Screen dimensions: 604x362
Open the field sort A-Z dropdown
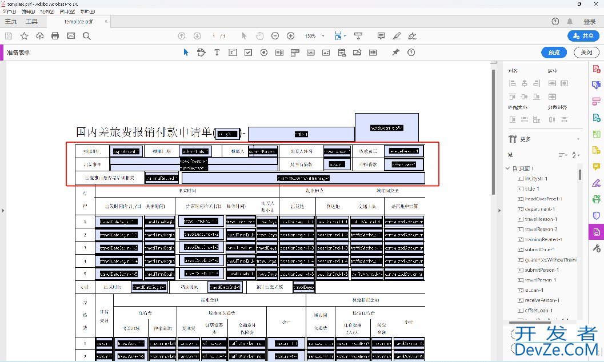575,155
